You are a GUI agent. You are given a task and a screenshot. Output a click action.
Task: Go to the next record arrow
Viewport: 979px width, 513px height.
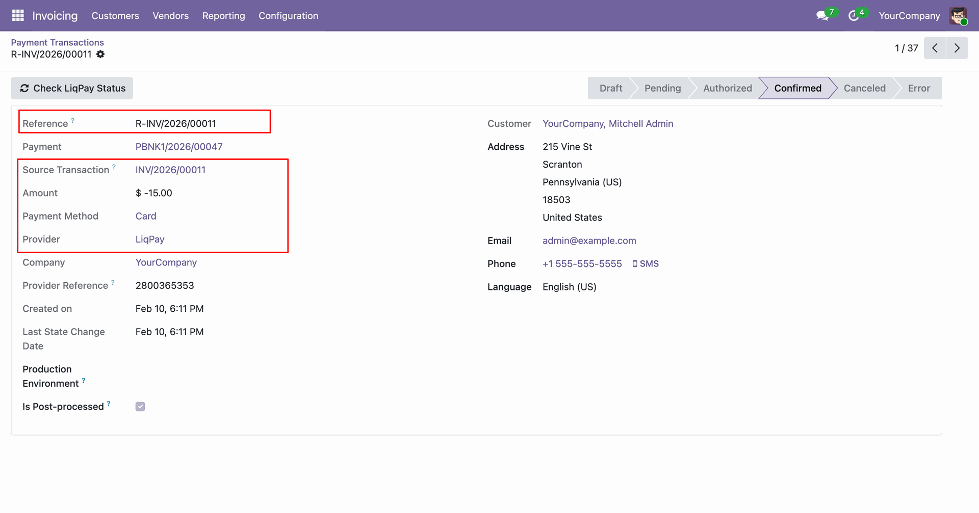pyautogui.click(x=957, y=48)
